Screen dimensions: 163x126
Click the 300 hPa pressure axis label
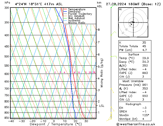[7, 8]
